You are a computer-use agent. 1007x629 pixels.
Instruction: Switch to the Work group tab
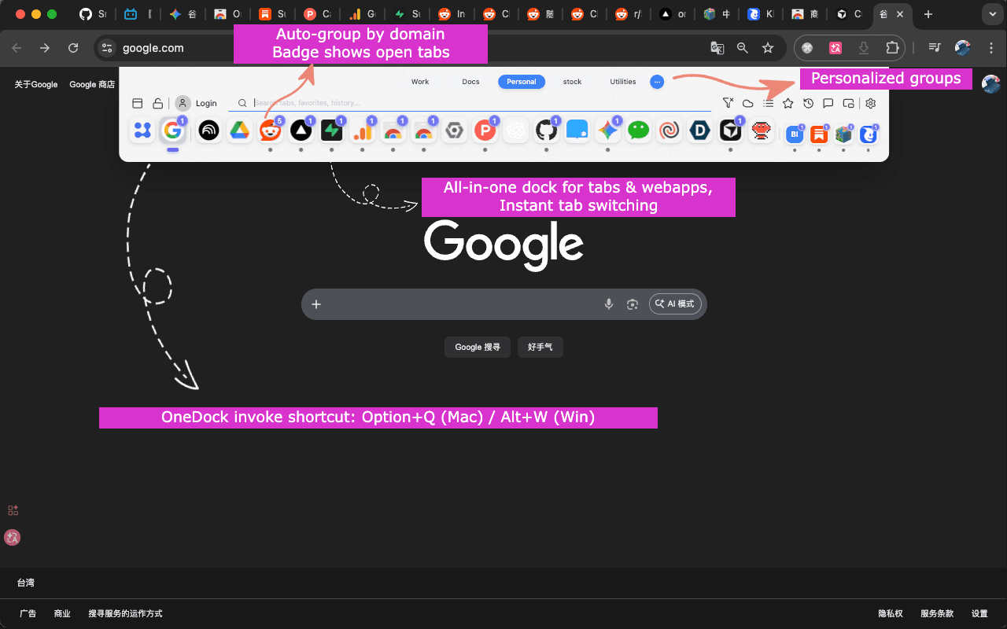coord(420,82)
